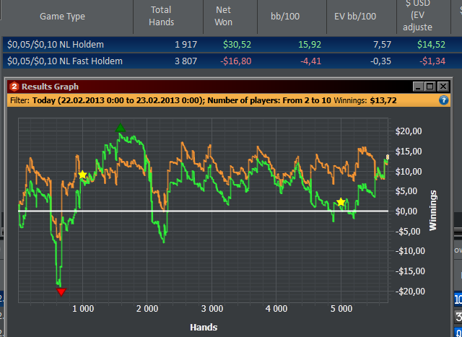Click the yellow star near 5 000 hands
This screenshot has height=337, width=462.
tap(341, 202)
